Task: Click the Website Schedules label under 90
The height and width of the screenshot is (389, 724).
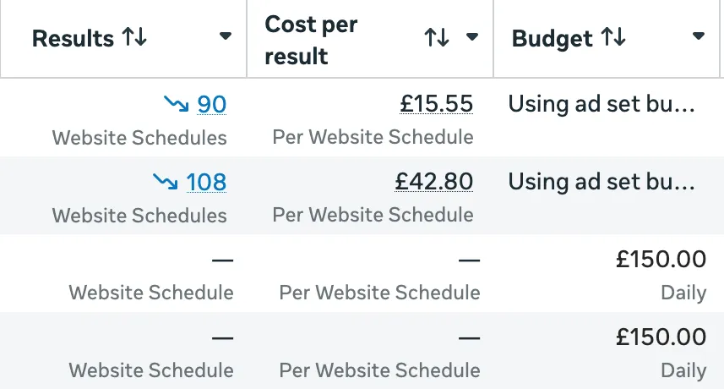Action: (139, 137)
